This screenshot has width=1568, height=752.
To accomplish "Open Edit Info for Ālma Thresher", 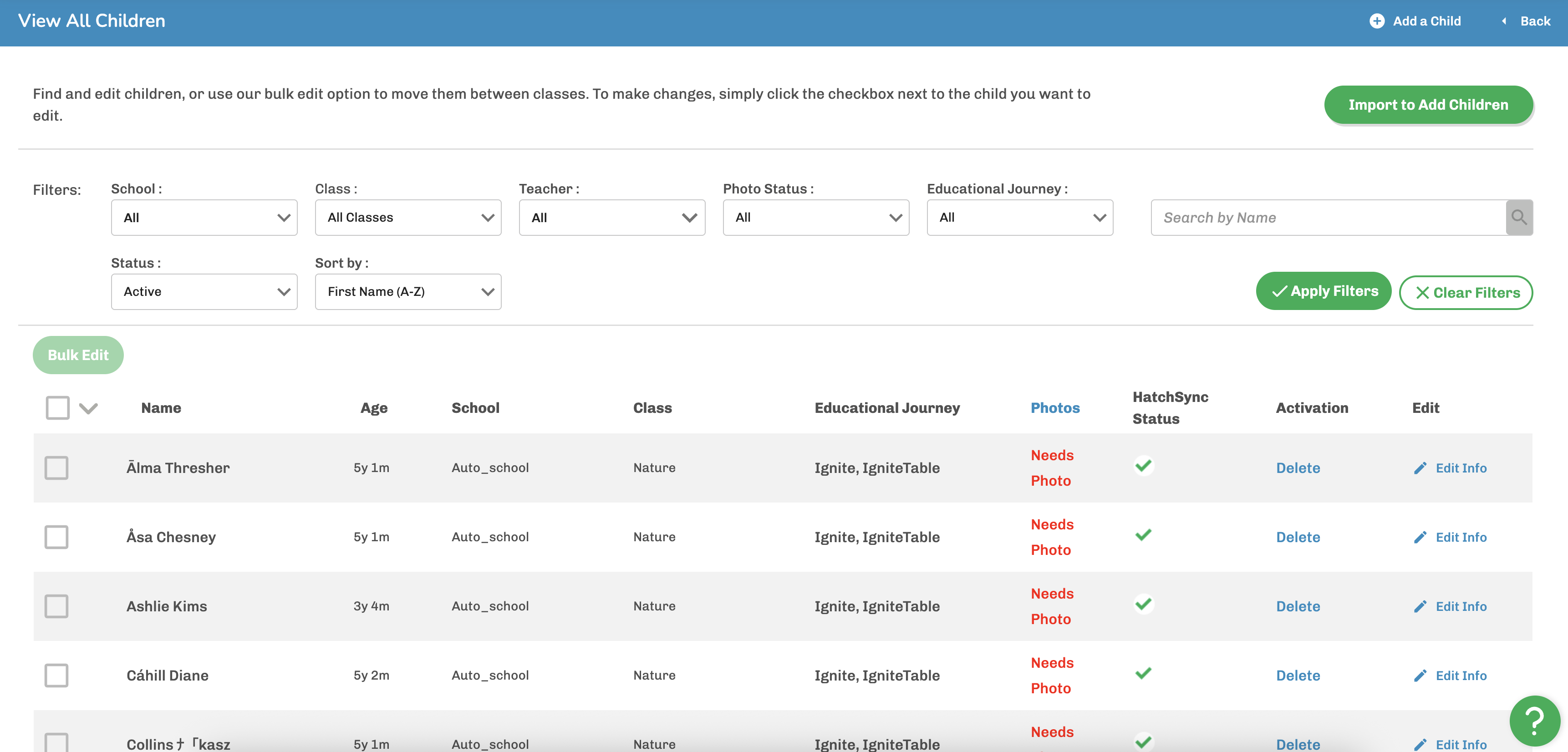I will pos(1461,468).
